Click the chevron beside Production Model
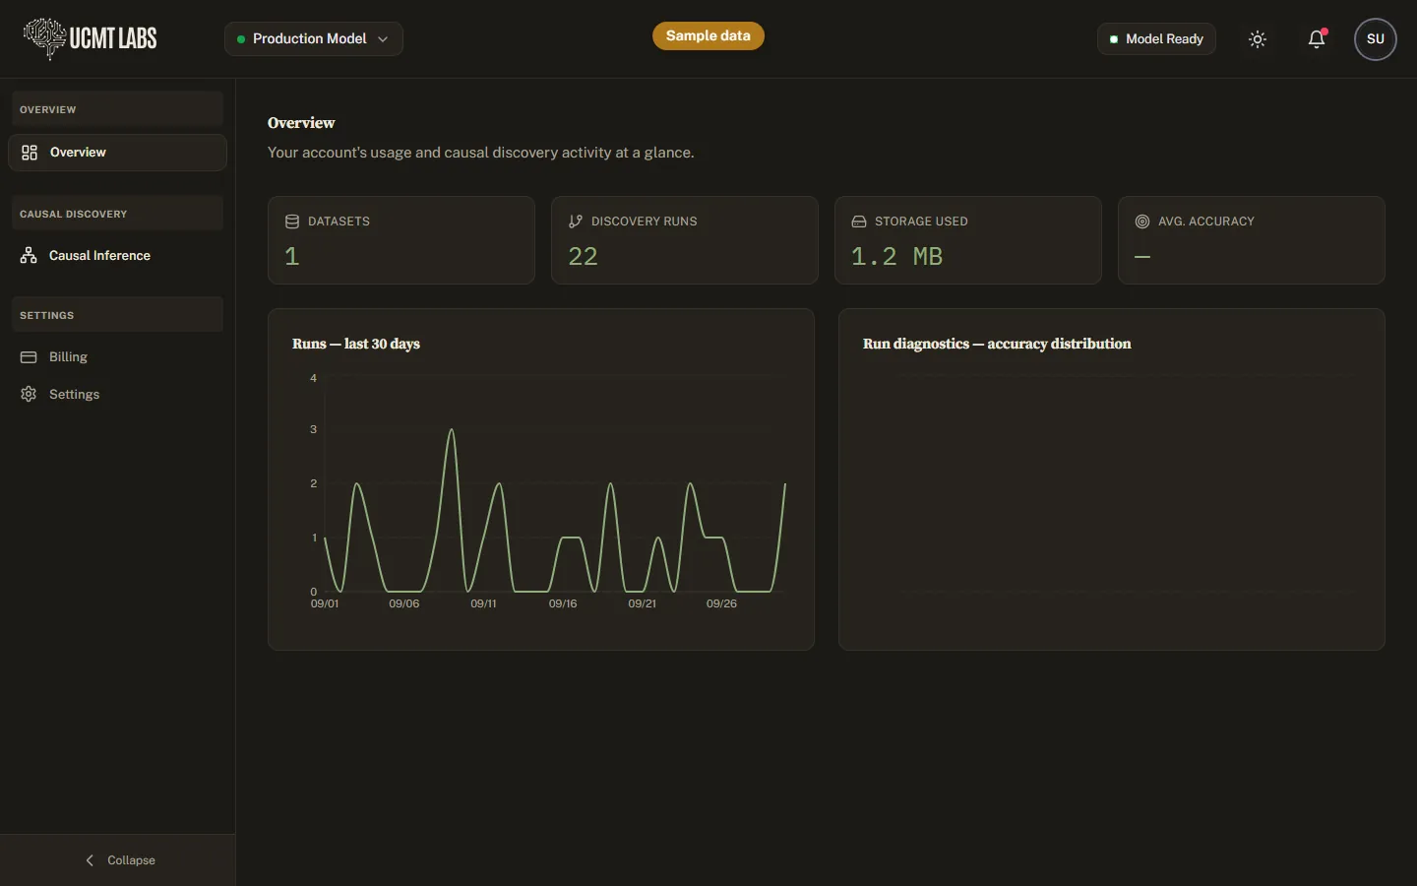 [x=383, y=39]
